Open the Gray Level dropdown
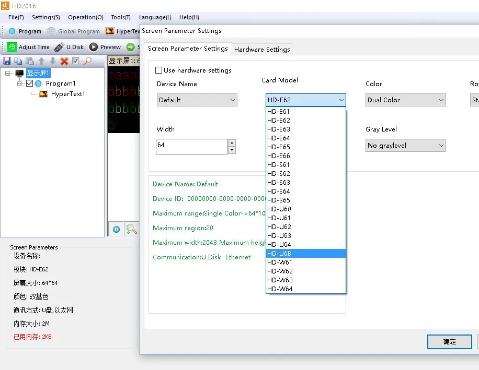 coord(405,146)
